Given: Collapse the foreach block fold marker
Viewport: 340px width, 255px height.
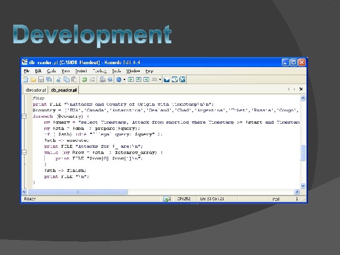Looking at the screenshot, I should pyautogui.click(x=24, y=116).
